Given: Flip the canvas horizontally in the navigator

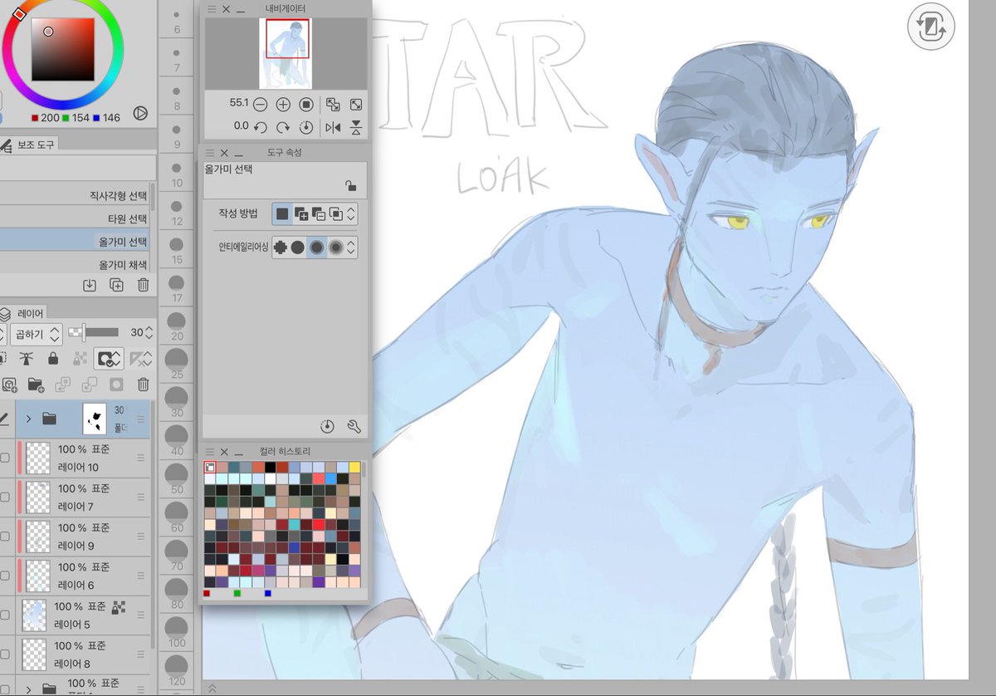Looking at the screenshot, I should (x=333, y=127).
